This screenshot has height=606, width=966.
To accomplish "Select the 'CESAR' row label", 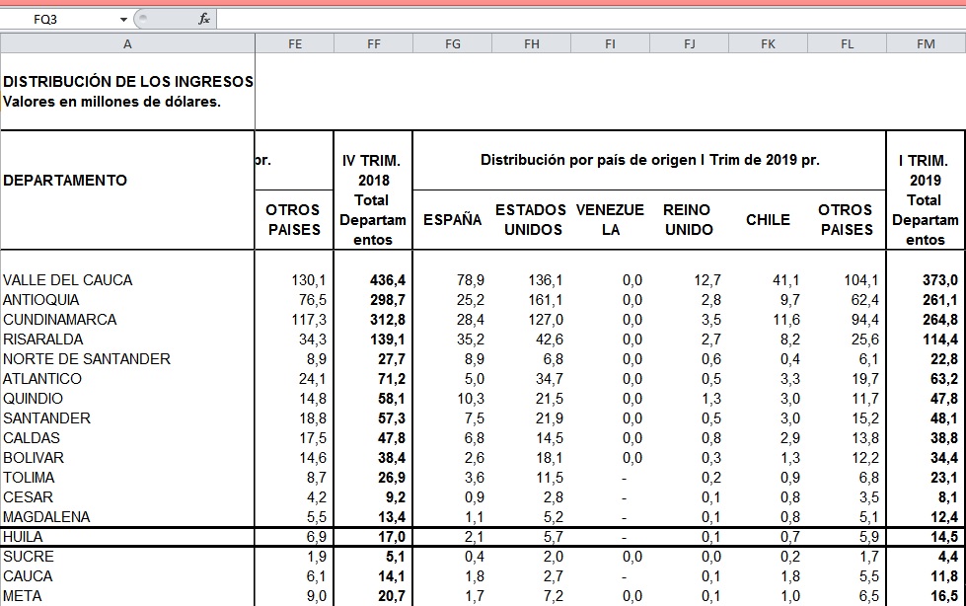I will (x=29, y=496).
